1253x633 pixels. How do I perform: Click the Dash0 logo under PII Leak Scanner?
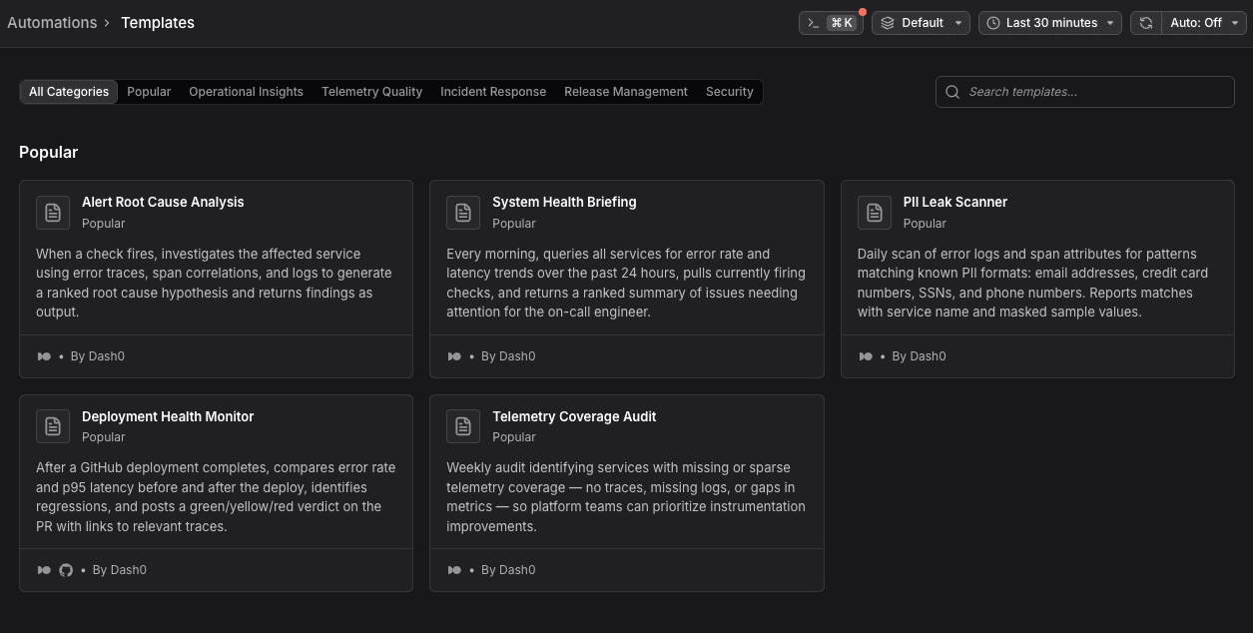pyautogui.click(x=866, y=356)
